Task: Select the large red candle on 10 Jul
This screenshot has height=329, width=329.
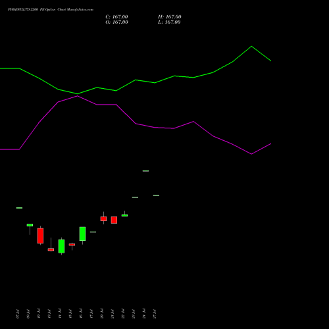Action: pyautogui.click(x=40, y=236)
